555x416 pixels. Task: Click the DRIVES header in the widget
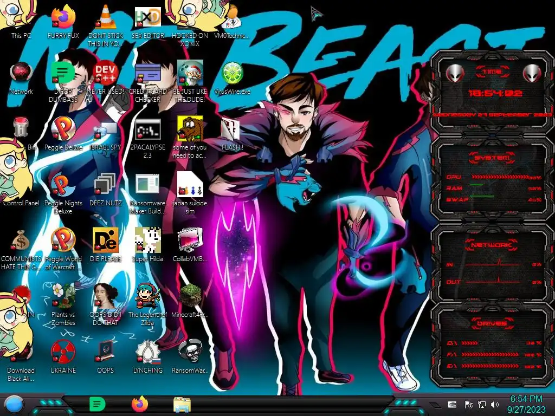click(492, 323)
